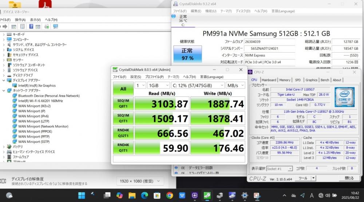The height and width of the screenshot is (202, 364).
Task: Open the Adobe Acrobat desktop icon
Action: (x=45, y=4)
